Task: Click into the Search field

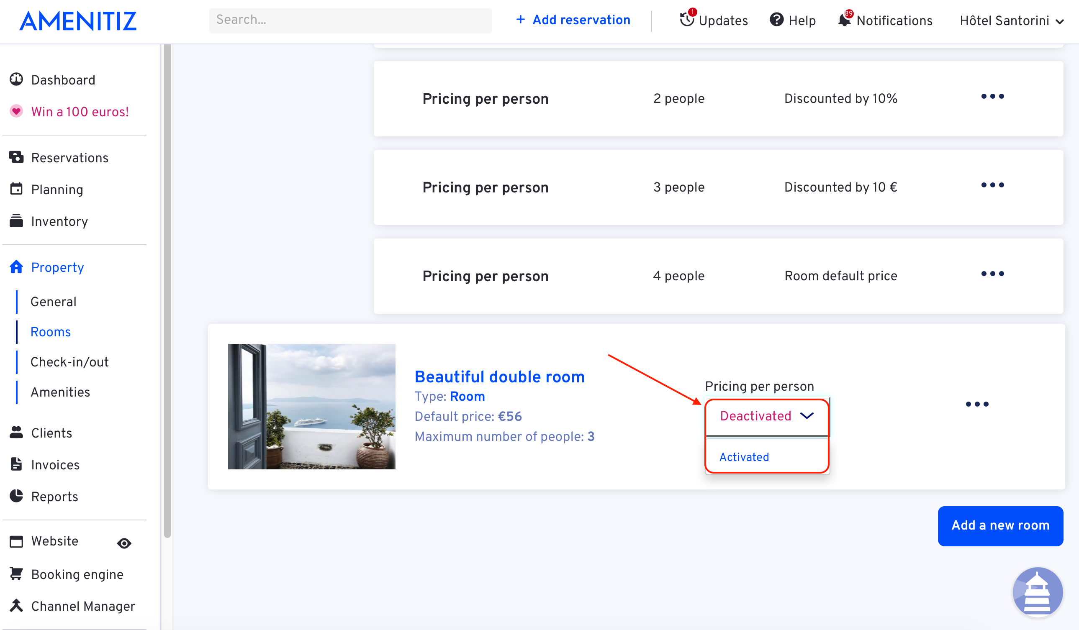Action: point(350,20)
